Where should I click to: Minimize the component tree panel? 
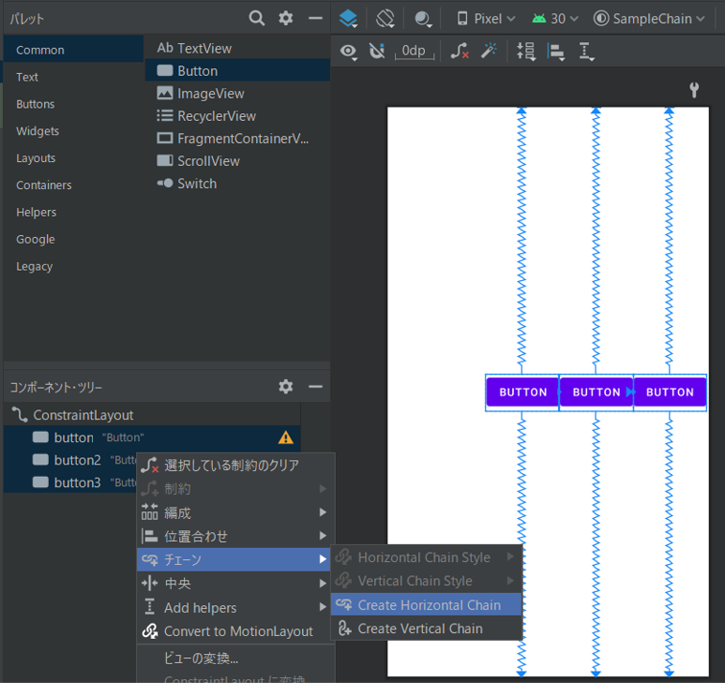click(316, 387)
